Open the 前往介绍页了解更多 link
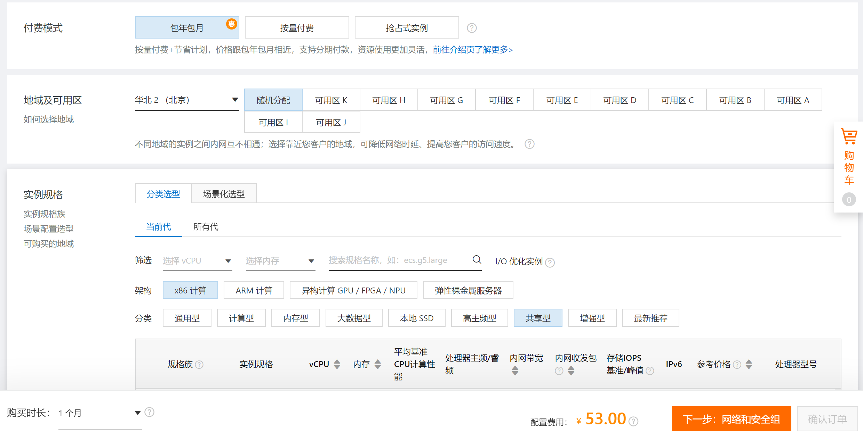This screenshot has height=432, width=863. 472,50
